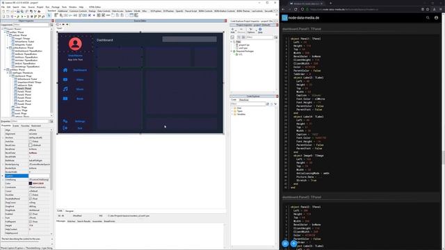Click the Exit button on the form
This screenshot has width=445, height=250.
(80, 128)
